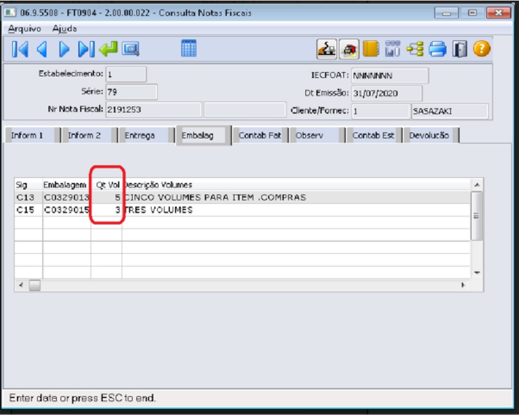Screen dimensions: 519x415
Task: Open the Contab Est tab
Action: tap(374, 135)
